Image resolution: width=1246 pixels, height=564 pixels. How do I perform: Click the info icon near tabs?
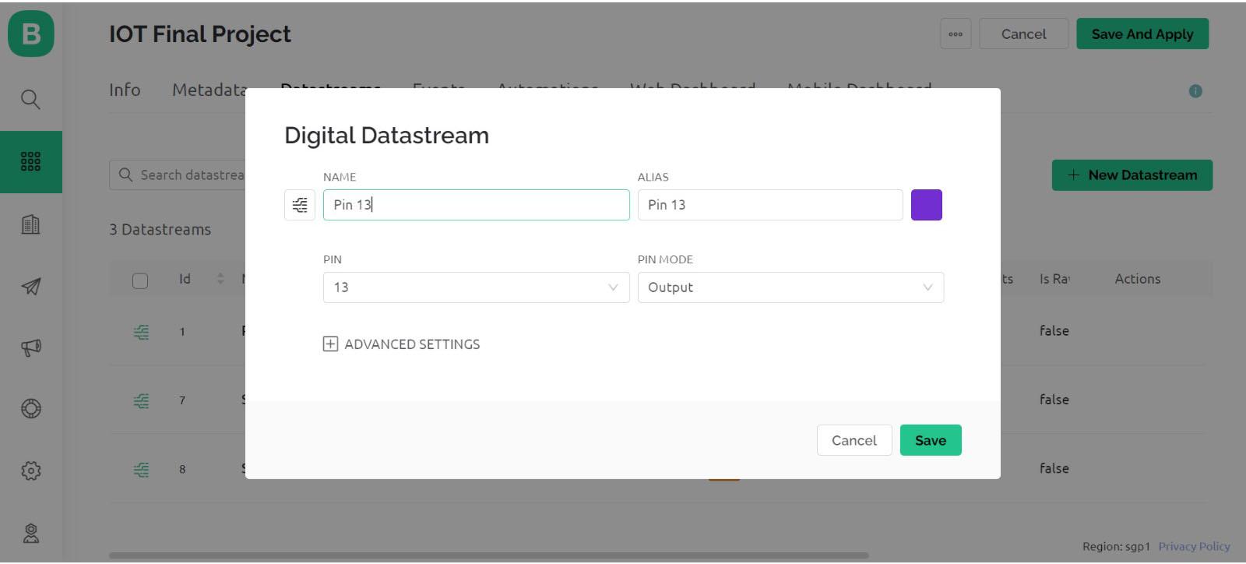pos(1195,91)
